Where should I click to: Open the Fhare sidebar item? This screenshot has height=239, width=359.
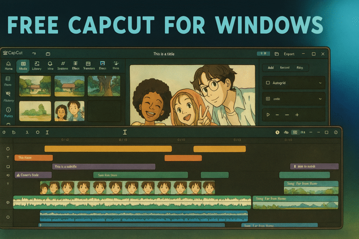point(8,81)
